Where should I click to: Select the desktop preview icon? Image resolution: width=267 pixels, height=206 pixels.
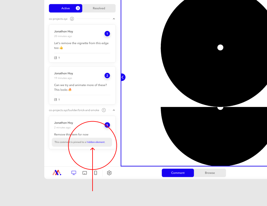pyautogui.click(x=73, y=173)
